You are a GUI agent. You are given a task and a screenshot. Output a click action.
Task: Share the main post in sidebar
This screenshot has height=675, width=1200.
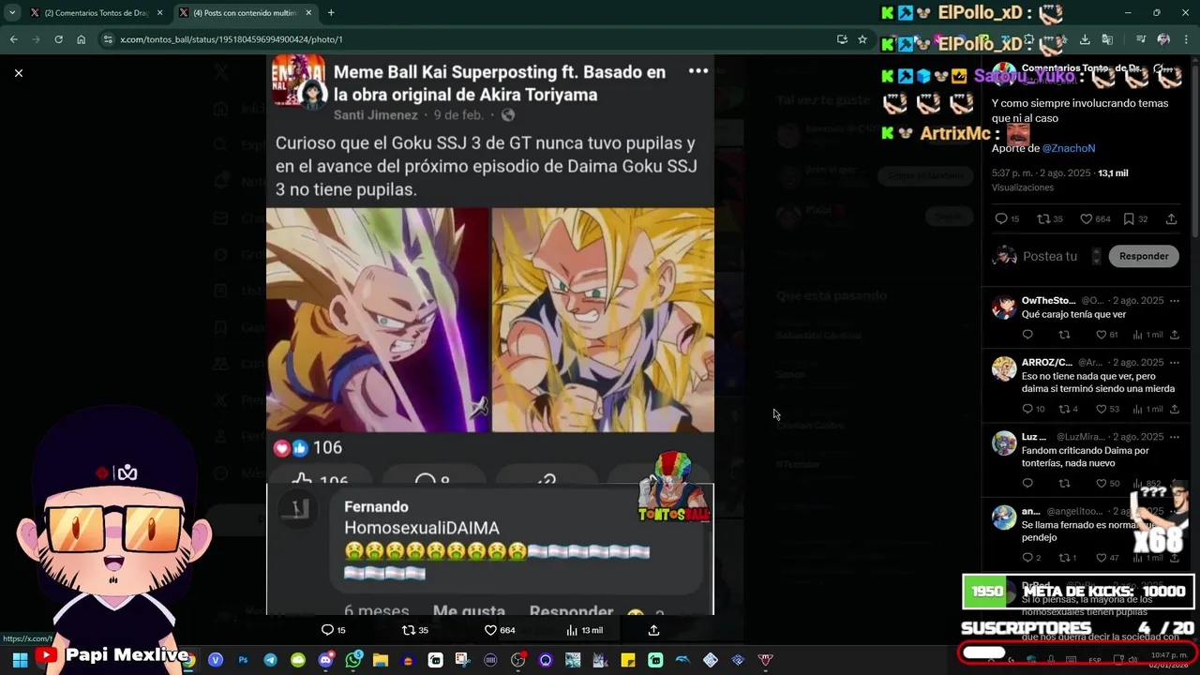tap(1171, 218)
